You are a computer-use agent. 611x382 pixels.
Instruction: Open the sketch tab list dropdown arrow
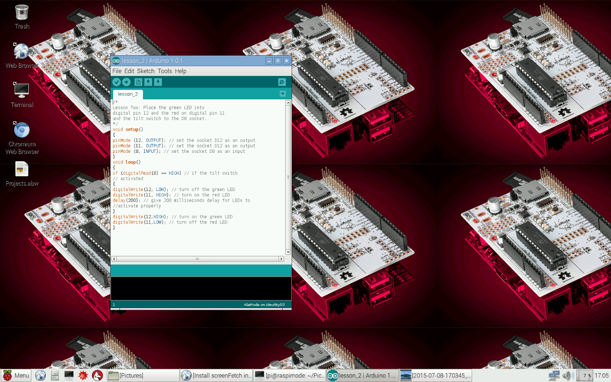tap(283, 94)
